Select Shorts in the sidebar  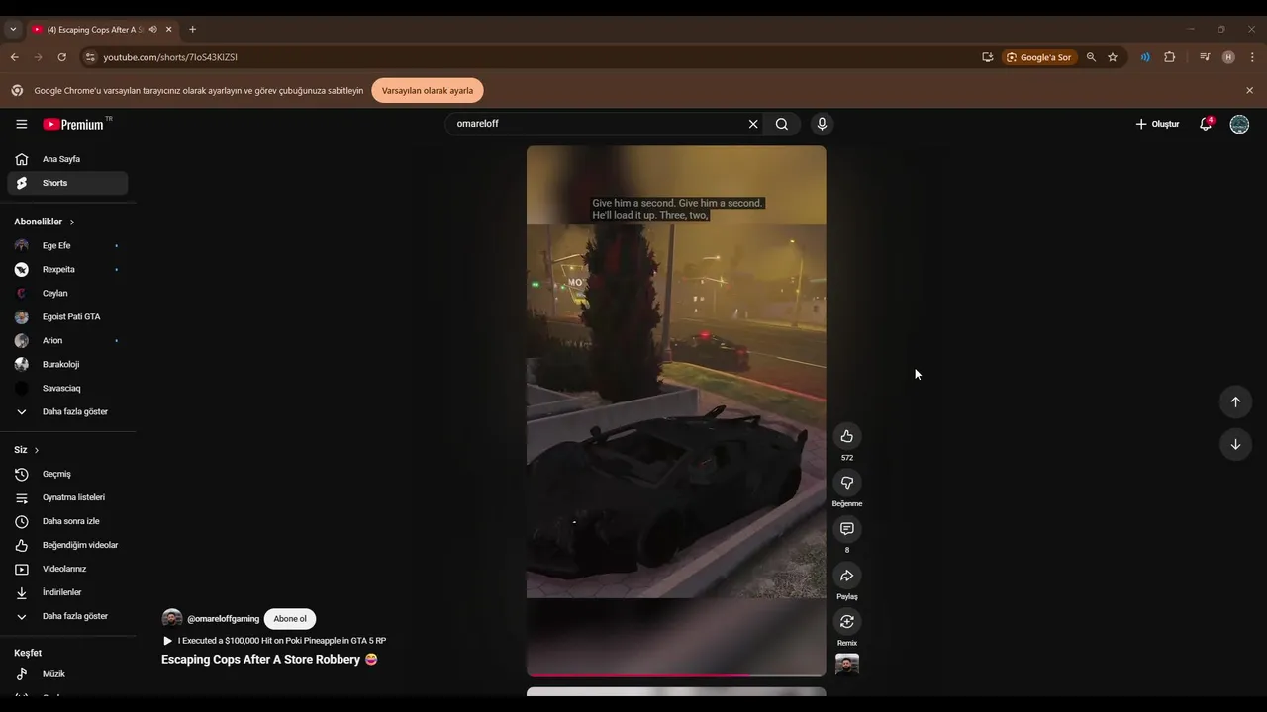click(67, 183)
